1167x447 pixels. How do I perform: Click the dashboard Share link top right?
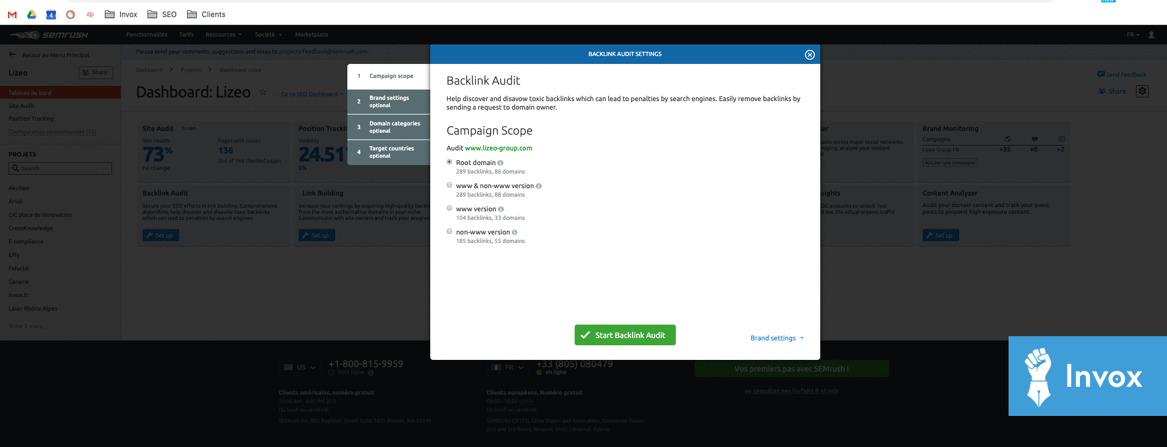[x=1112, y=91]
